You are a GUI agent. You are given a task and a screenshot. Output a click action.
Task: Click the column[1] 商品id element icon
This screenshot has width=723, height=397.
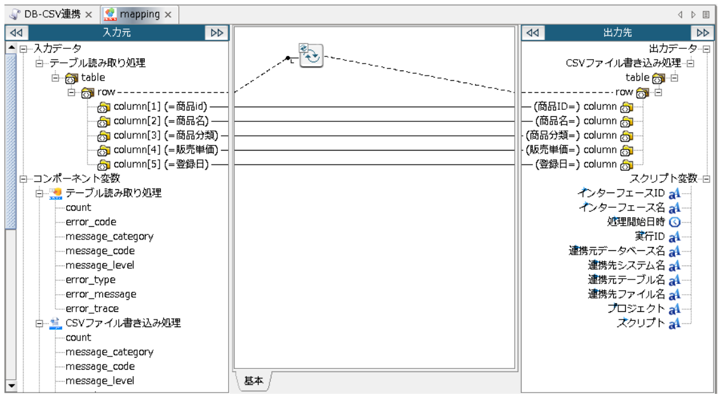[104, 107]
